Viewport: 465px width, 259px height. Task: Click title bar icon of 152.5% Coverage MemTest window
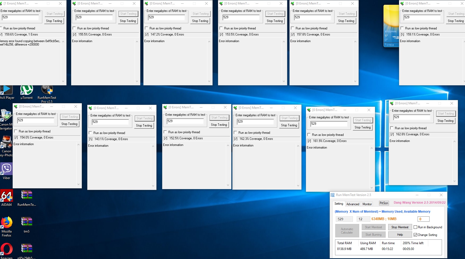[x=165, y=107]
